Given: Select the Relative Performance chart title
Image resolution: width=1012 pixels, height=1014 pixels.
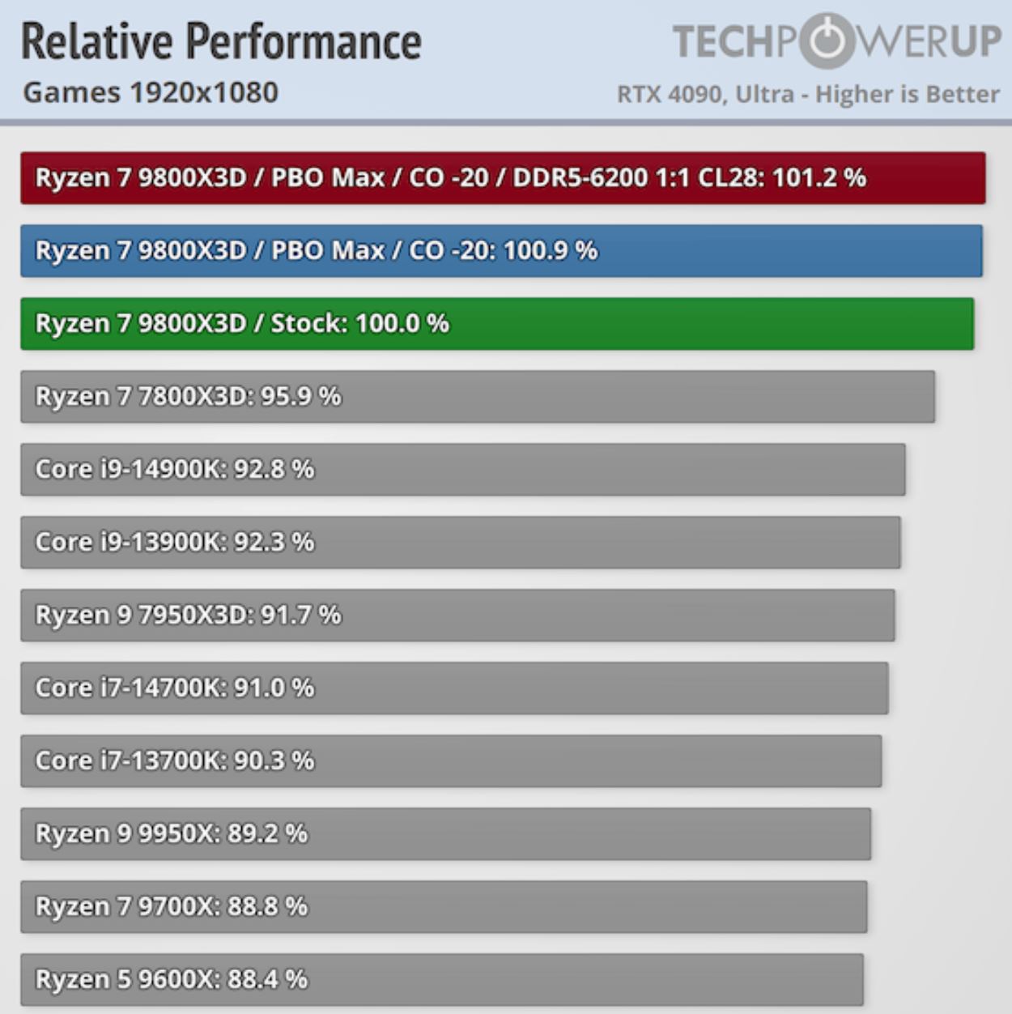Looking at the screenshot, I should [x=221, y=42].
